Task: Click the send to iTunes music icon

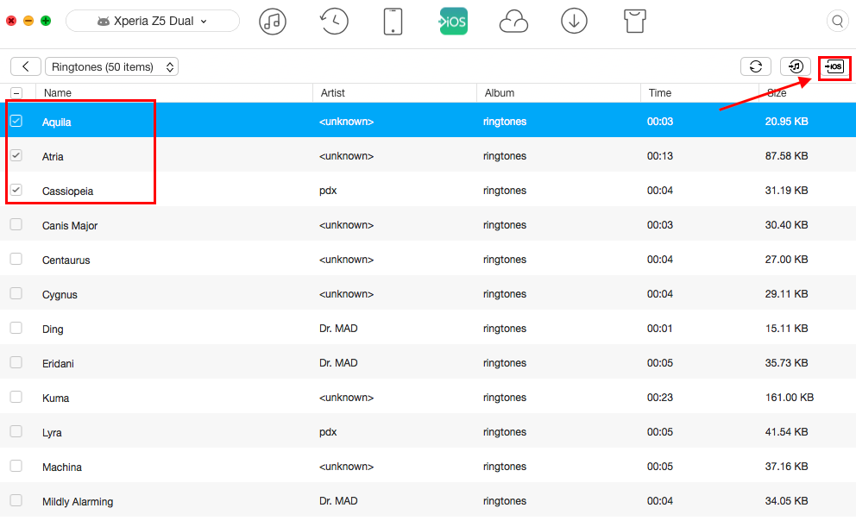Action: click(x=796, y=66)
